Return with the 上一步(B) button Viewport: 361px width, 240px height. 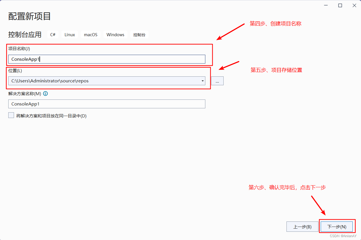(302, 227)
